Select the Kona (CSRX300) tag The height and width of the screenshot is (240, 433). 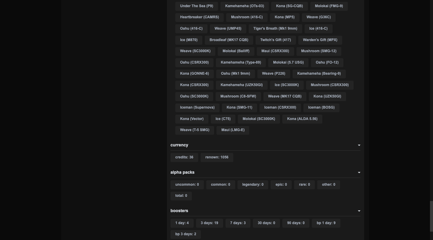[x=195, y=85]
